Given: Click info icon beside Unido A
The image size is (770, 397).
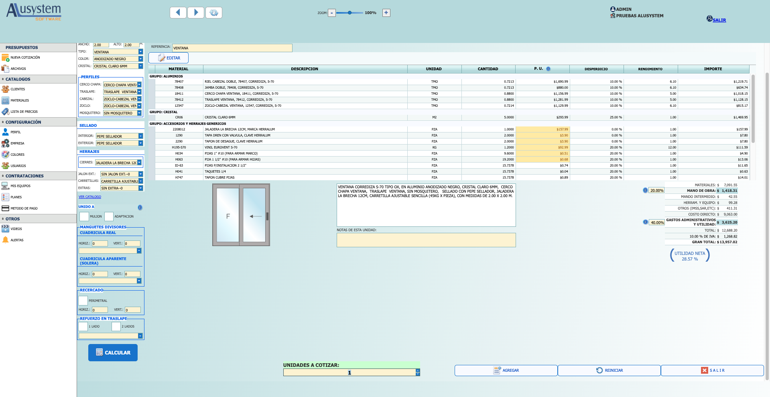Looking at the screenshot, I should (140, 208).
